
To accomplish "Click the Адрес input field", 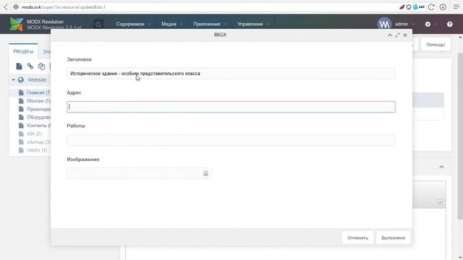I will pyautogui.click(x=231, y=107).
